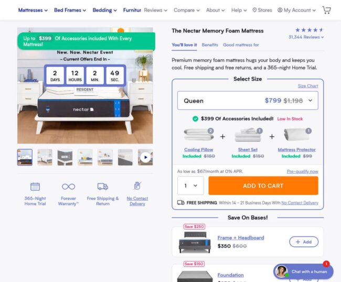Add the Frame + Headboard base

pyautogui.click(x=304, y=242)
